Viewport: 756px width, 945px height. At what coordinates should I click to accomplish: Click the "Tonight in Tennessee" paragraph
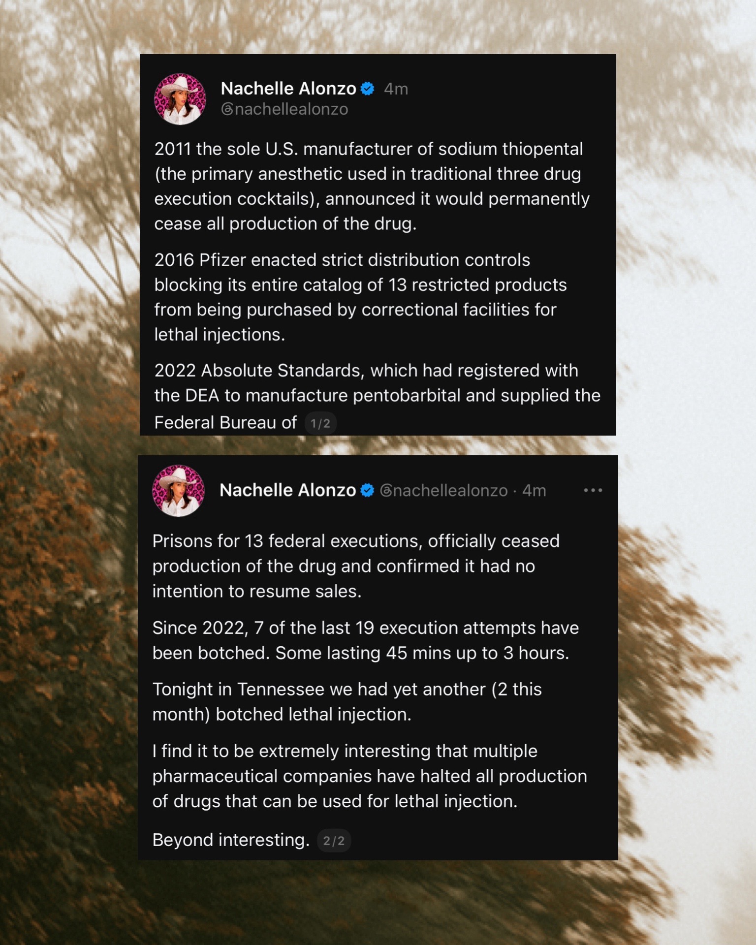tap(347, 702)
